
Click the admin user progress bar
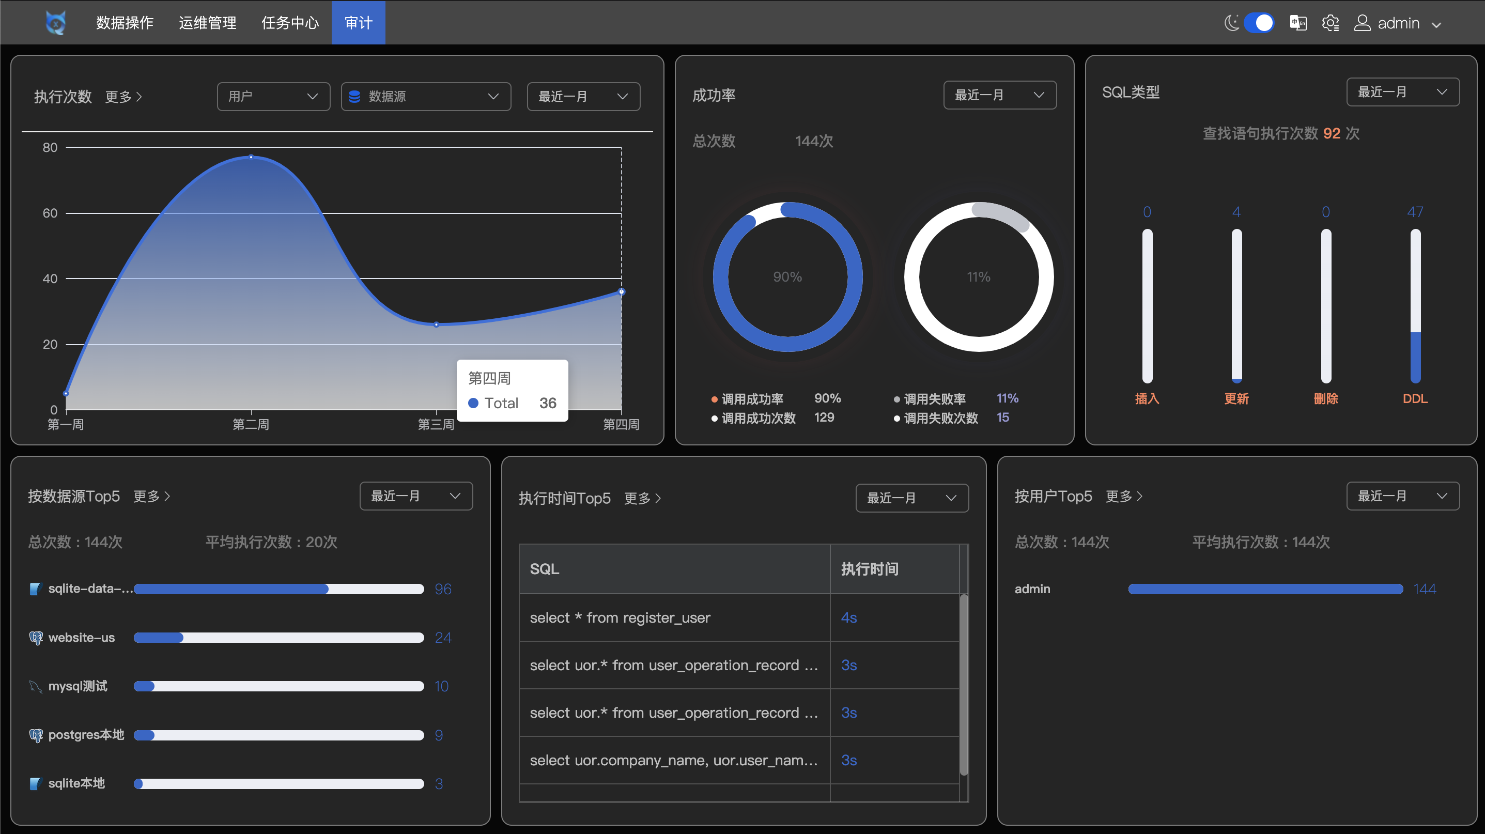(1265, 589)
